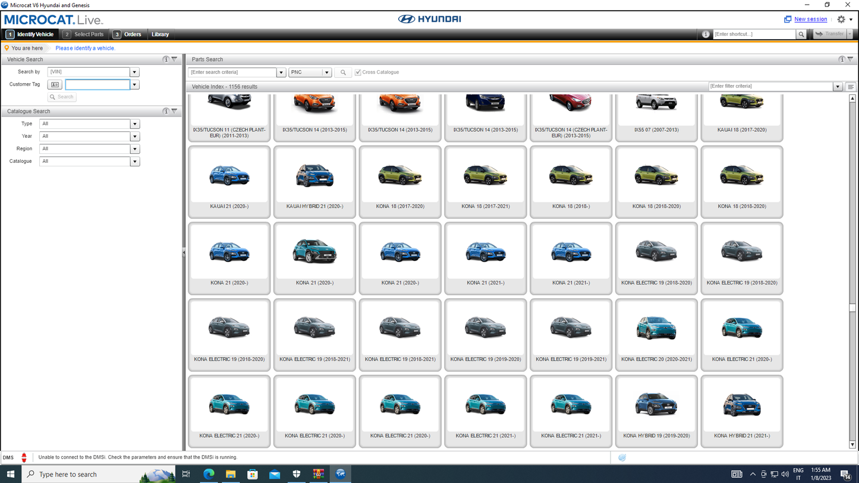This screenshot has width=859, height=483.
Task: Select the KAUAI HYBRID 21 (2020-) vehicle
Action: 314,182
